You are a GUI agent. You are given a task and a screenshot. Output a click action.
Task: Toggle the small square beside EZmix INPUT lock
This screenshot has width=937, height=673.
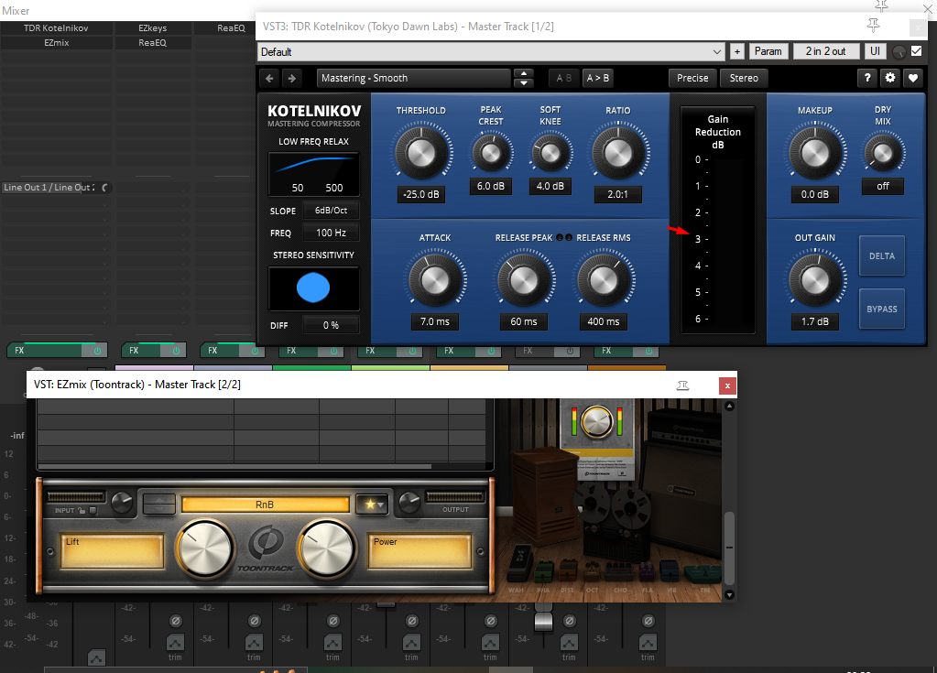point(93,511)
